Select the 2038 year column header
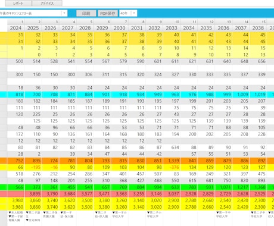This screenshot has height=226, width=274. [258, 28]
